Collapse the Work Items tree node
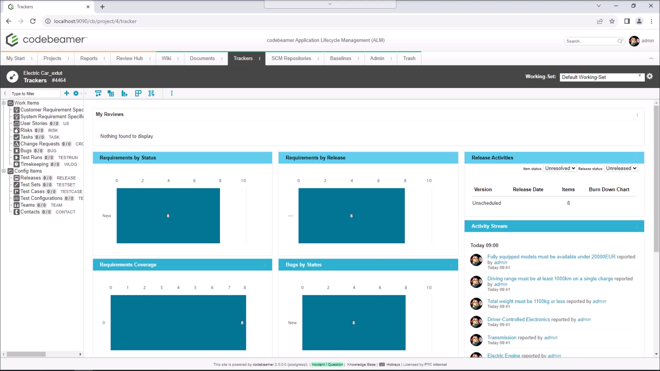The height and width of the screenshot is (371, 660). pos(4,103)
